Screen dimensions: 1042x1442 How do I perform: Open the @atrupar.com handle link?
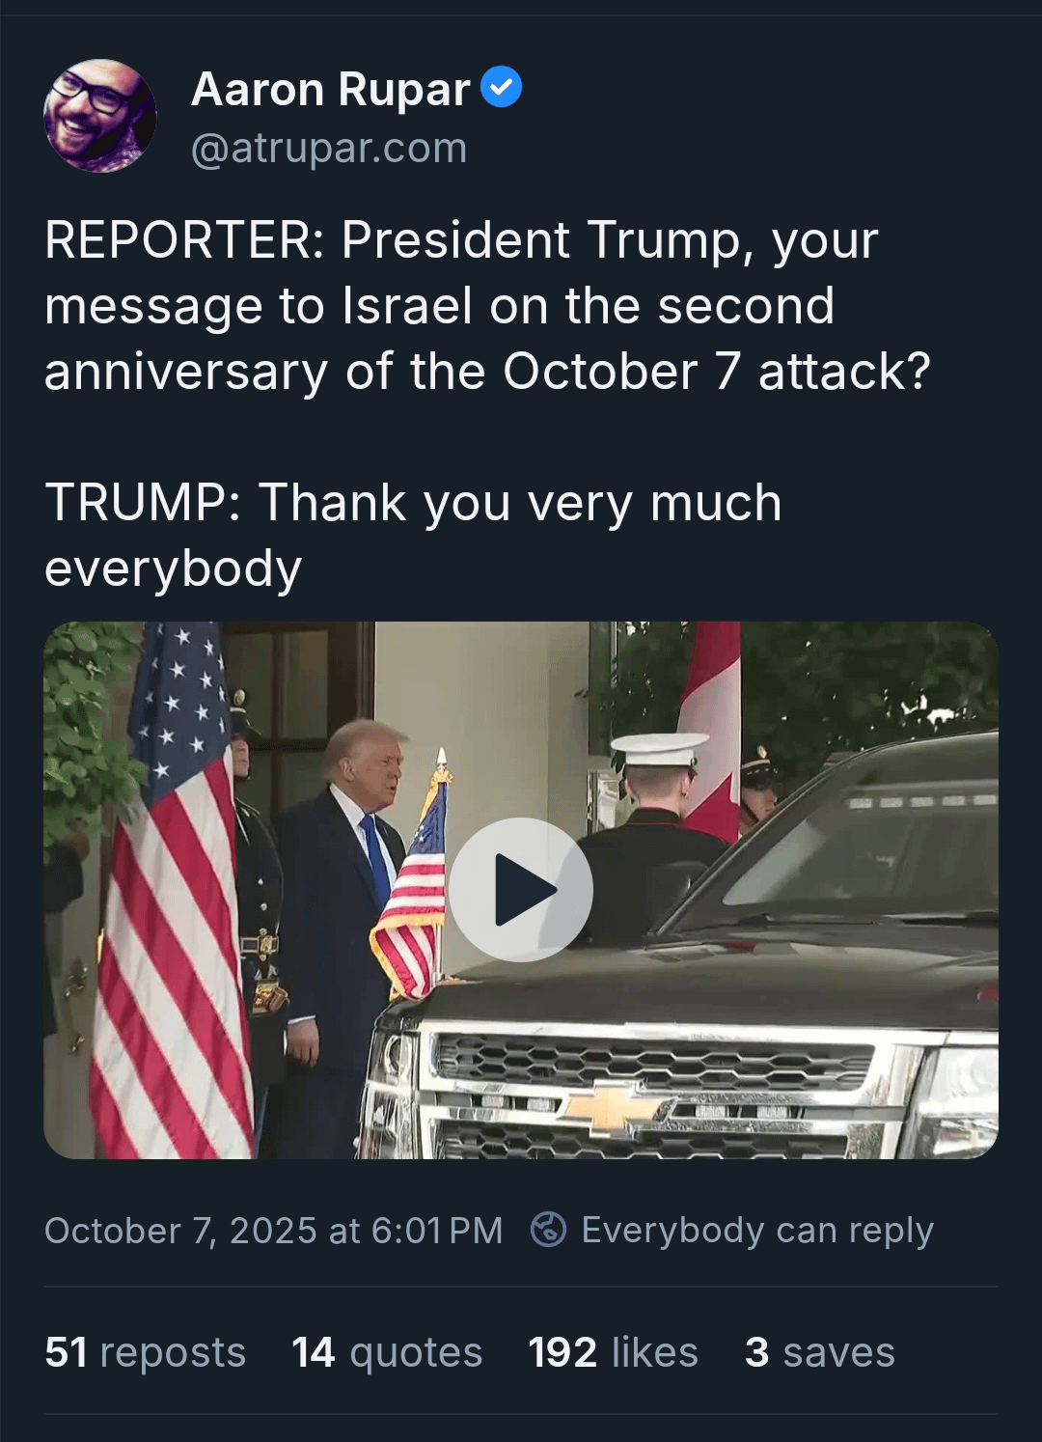[x=329, y=149]
